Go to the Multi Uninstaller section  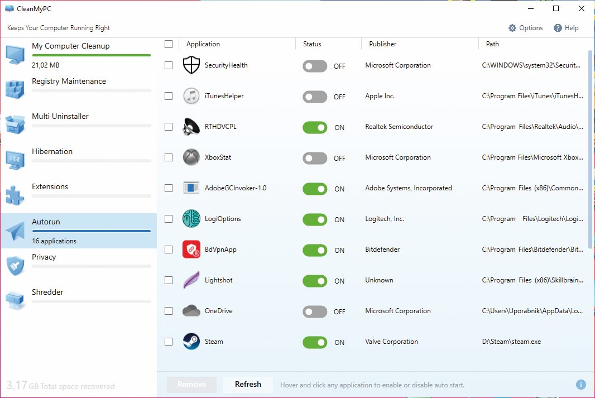pos(79,125)
